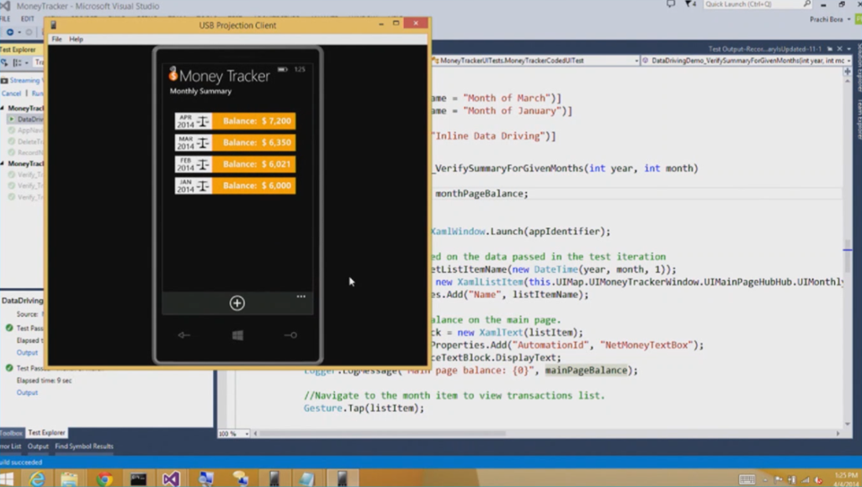The width and height of the screenshot is (862, 487).
Task: Open the FILE menu in Visual Studio
Action: coord(5,19)
